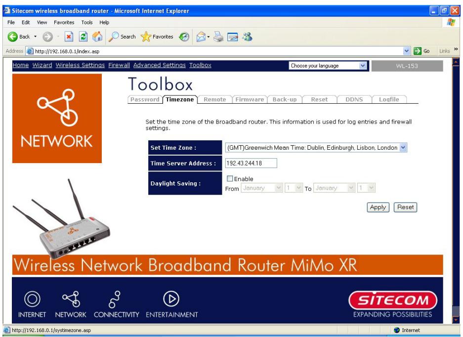Open the Help menu

pyautogui.click(x=104, y=22)
